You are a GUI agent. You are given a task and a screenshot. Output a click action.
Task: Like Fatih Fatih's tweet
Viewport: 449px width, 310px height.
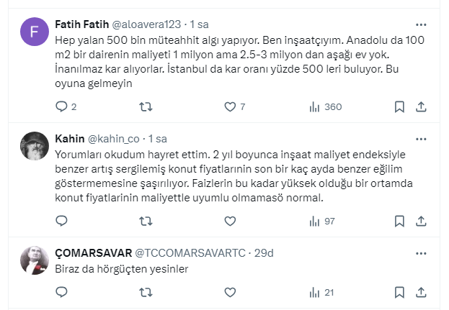coord(230,107)
